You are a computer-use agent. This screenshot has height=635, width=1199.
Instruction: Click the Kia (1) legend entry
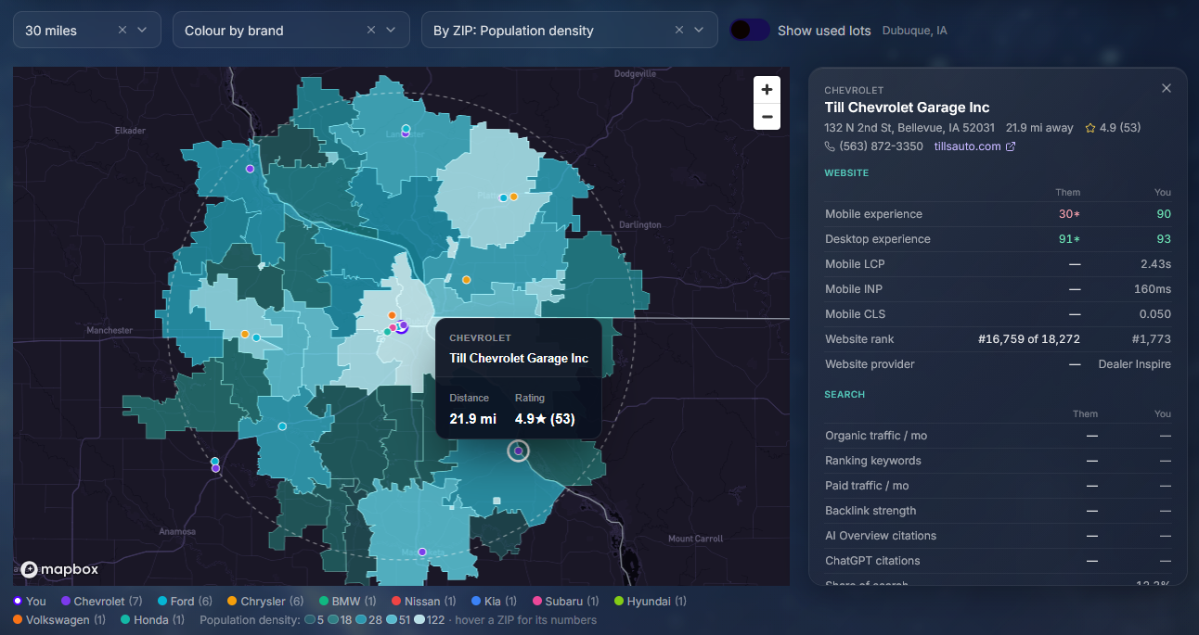pyautogui.click(x=494, y=602)
